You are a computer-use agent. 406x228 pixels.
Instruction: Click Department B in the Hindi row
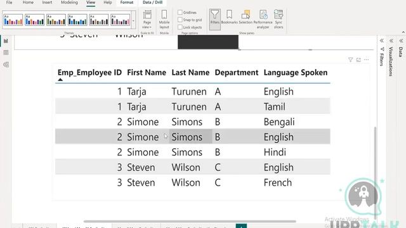pyautogui.click(x=218, y=152)
